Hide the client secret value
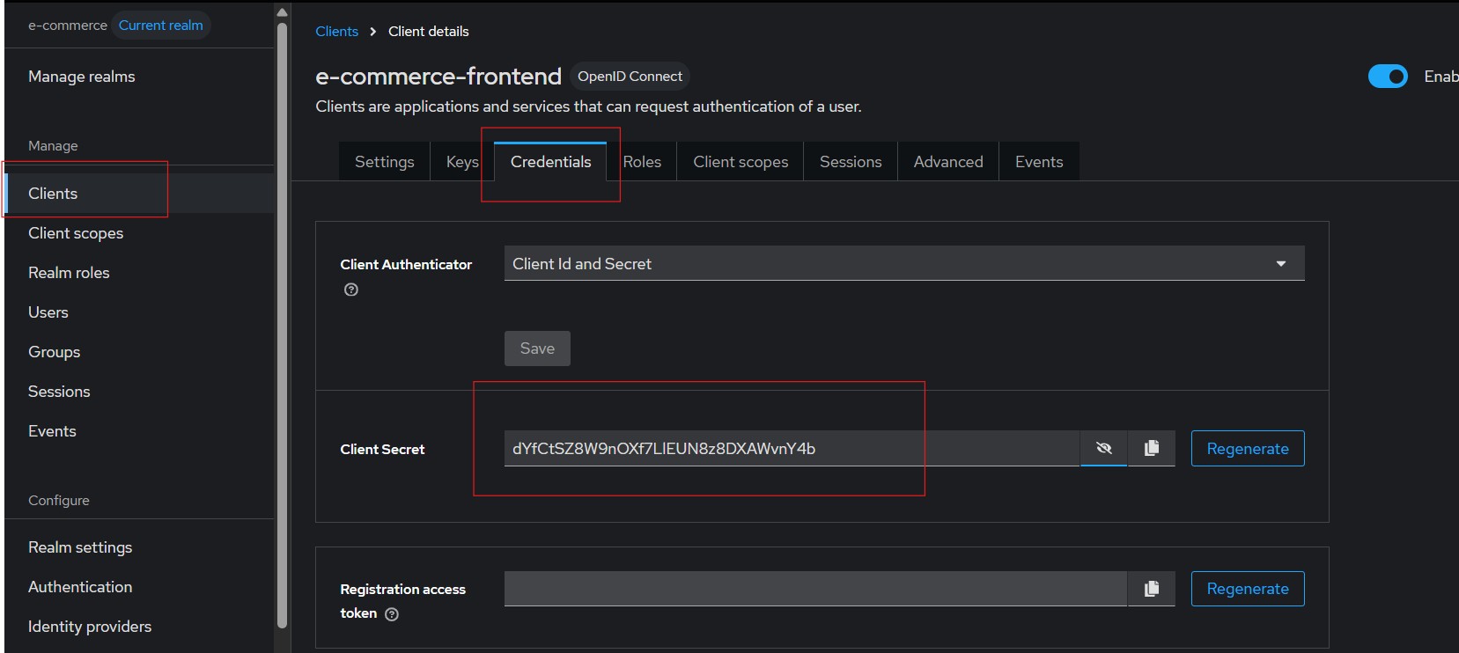 (x=1103, y=448)
